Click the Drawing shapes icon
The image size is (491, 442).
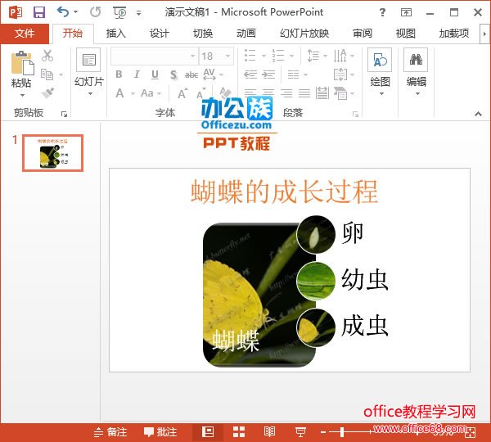click(x=380, y=60)
